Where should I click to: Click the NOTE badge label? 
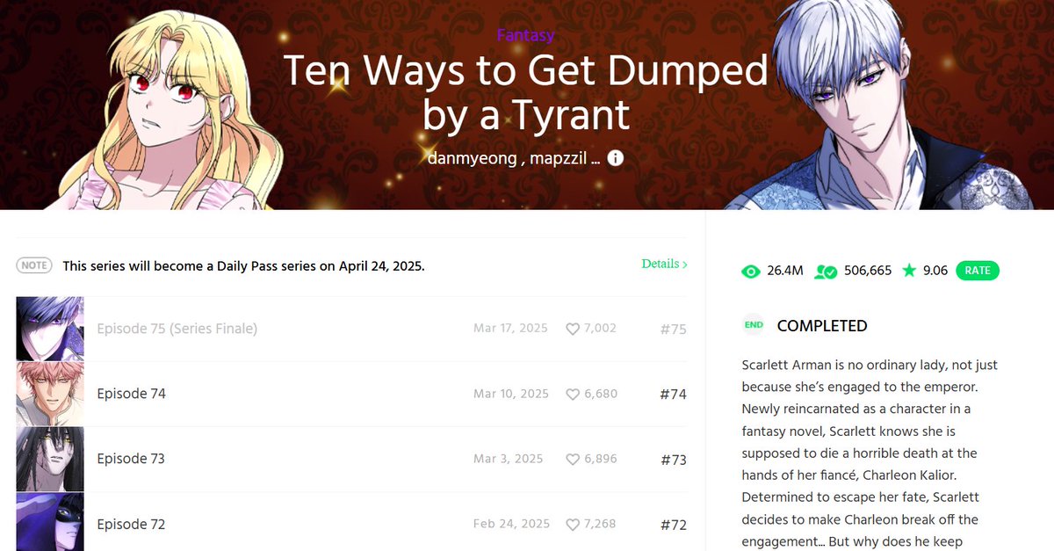point(34,265)
